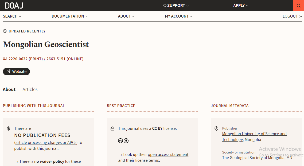
Task: Click the open book ISSN icon
Action: pos(5,59)
